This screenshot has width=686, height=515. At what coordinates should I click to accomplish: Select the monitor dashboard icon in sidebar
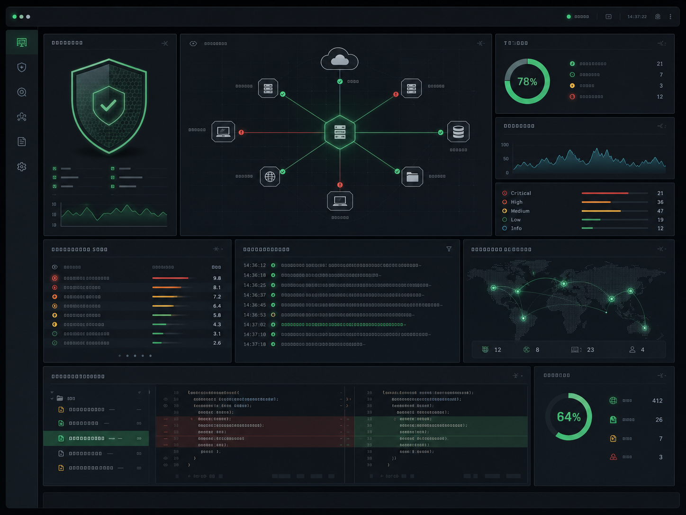coord(22,42)
